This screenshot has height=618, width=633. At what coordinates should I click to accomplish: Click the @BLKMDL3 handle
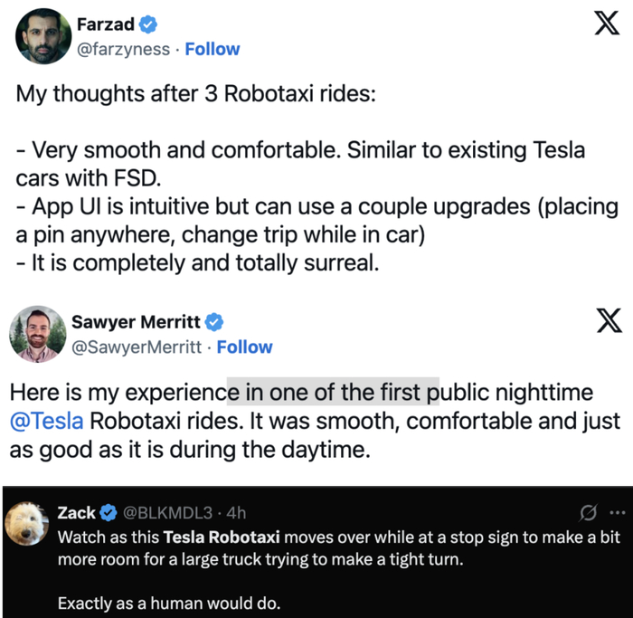click(x=161, y=513)
